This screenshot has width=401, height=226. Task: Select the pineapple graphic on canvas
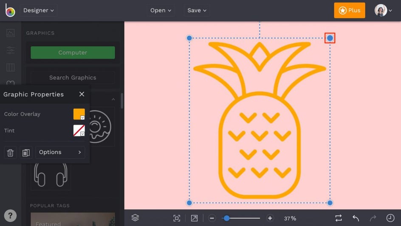[260, 120]
